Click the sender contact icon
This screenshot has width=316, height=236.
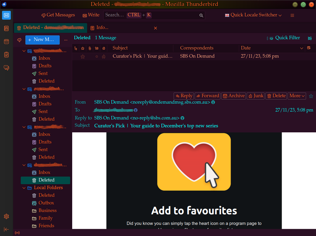coord(213,102)
